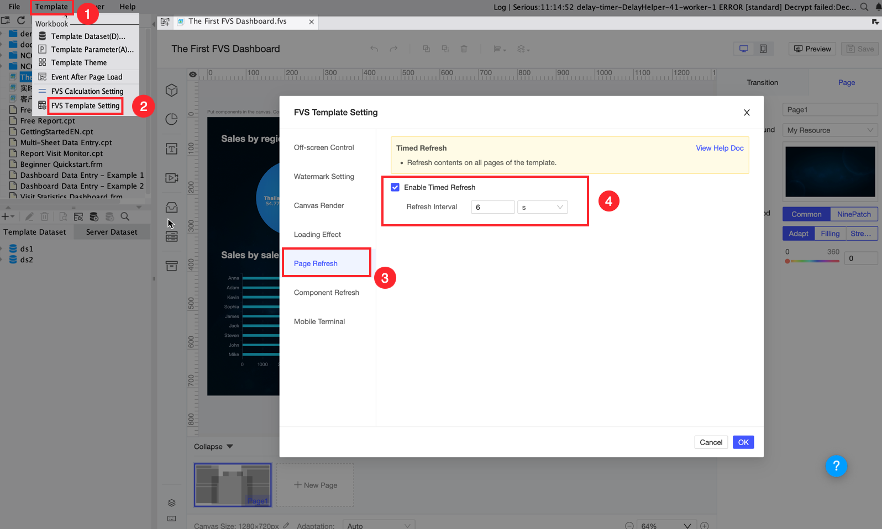The width and height of the screenshot is (882, 529).
Task: Open the 64% zoom level dropdown
Action: (x=666, y=526)
